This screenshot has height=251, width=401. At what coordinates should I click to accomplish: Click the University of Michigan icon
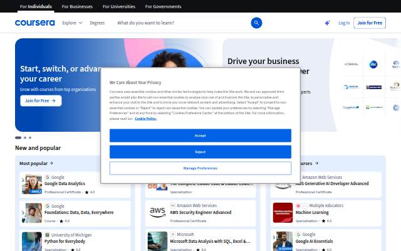(x=48, y=235)
